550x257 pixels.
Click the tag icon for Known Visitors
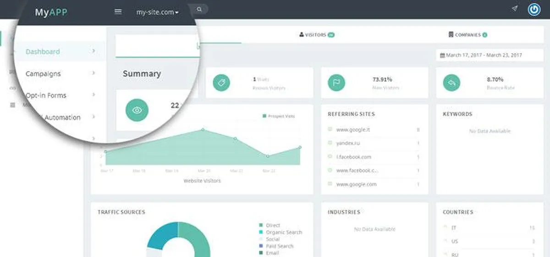pos(221,82)
